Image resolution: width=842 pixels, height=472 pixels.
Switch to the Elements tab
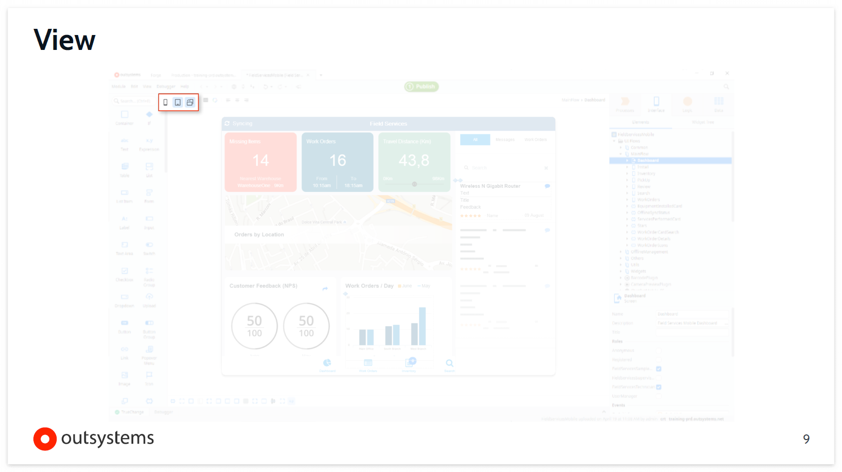[x=641, y=123]
